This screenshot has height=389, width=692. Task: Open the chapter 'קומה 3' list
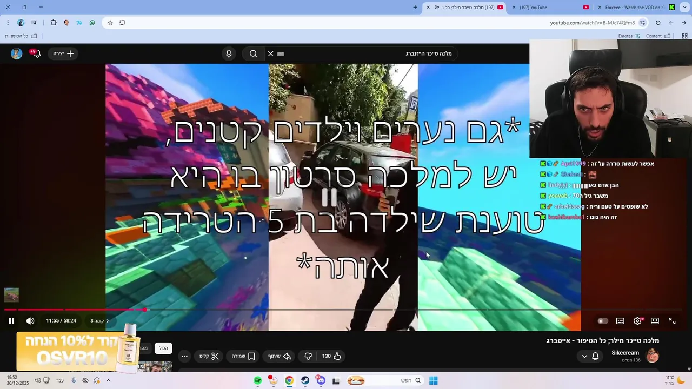[99, 321]
